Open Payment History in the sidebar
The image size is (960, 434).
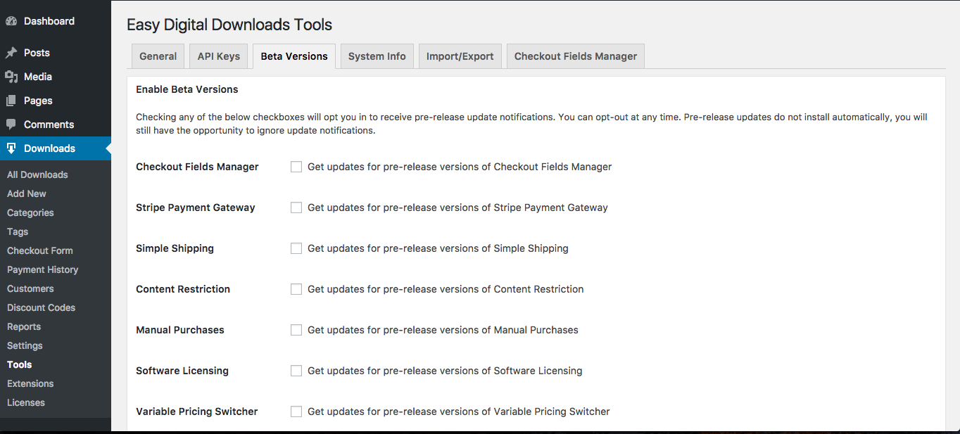click(42, 269)
